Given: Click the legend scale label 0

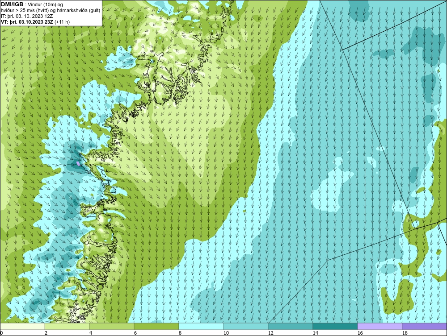Looking at the screenshot, I should click(x=1, y=333).
